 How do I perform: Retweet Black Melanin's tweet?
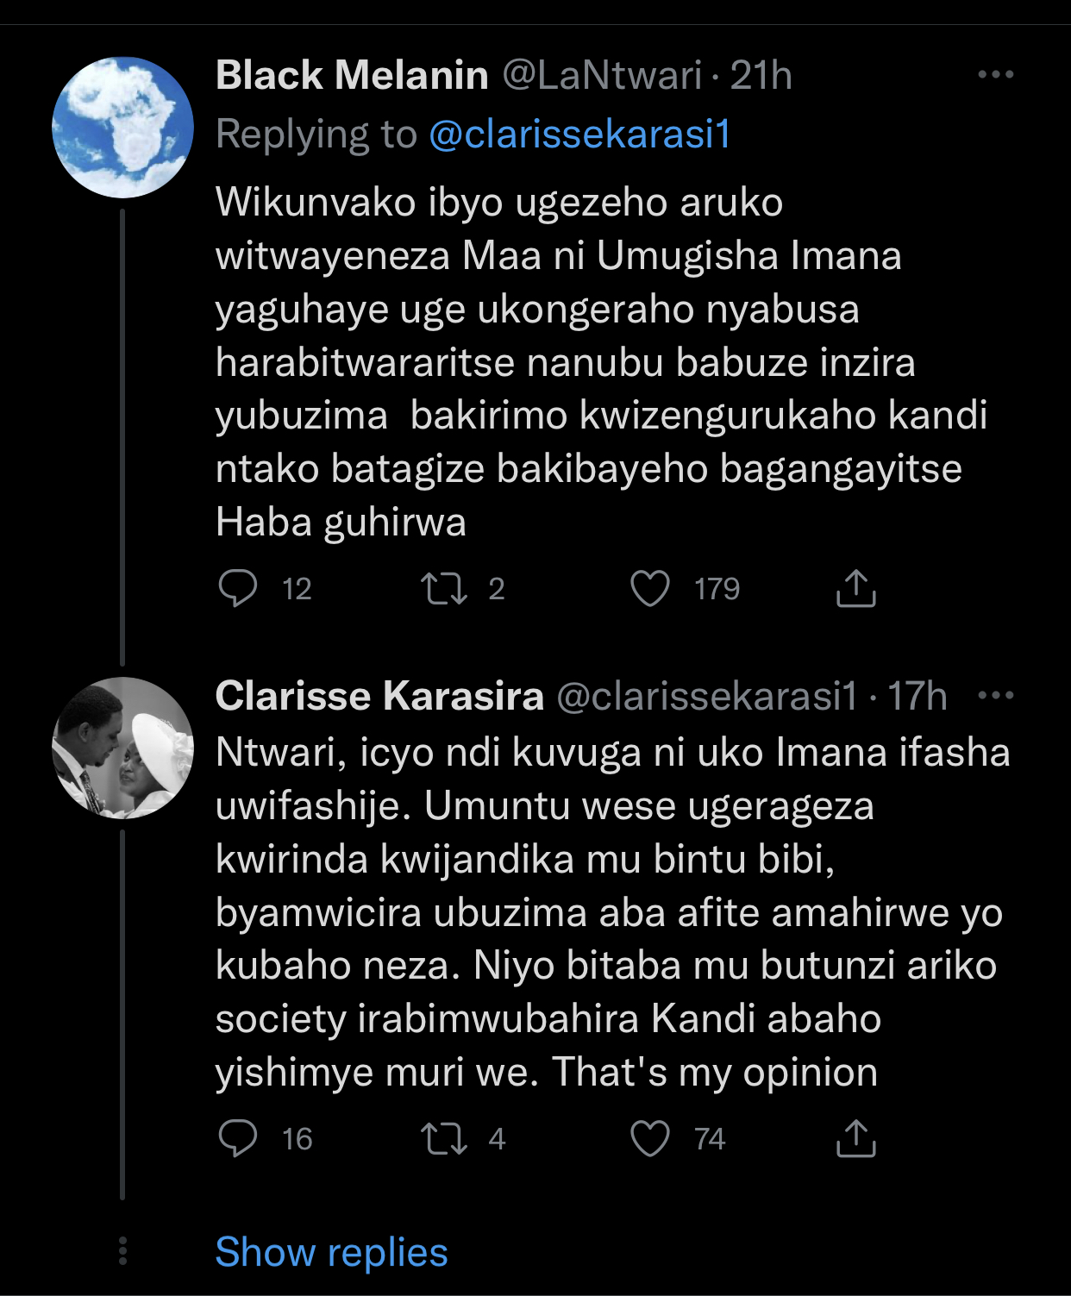click(x=444, y=589)
